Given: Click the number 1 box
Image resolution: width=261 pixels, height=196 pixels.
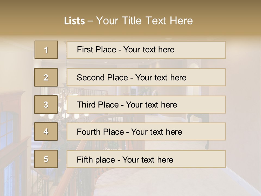Looking at the screenshot, I should [x=46, y=50].
